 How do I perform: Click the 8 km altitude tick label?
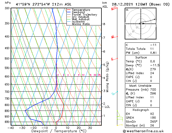tap(104, 24)
